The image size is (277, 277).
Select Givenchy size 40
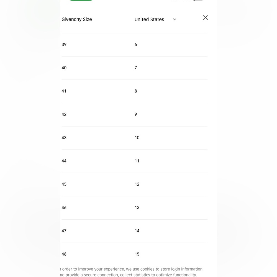[x=64, y=68]
